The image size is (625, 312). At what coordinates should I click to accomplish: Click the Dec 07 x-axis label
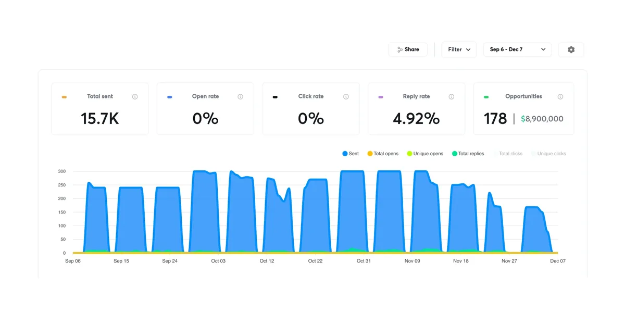[x=558, y=261]
